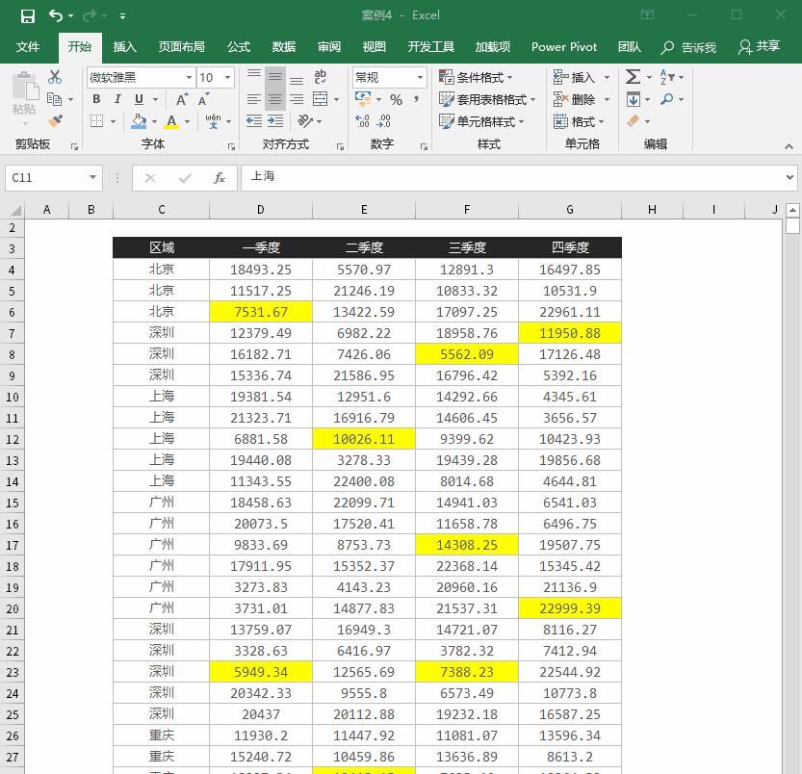Image resolution: width=802 pixels, height=774 pixels.
Task: Increase the font size
Action: (x=182, y=99)
